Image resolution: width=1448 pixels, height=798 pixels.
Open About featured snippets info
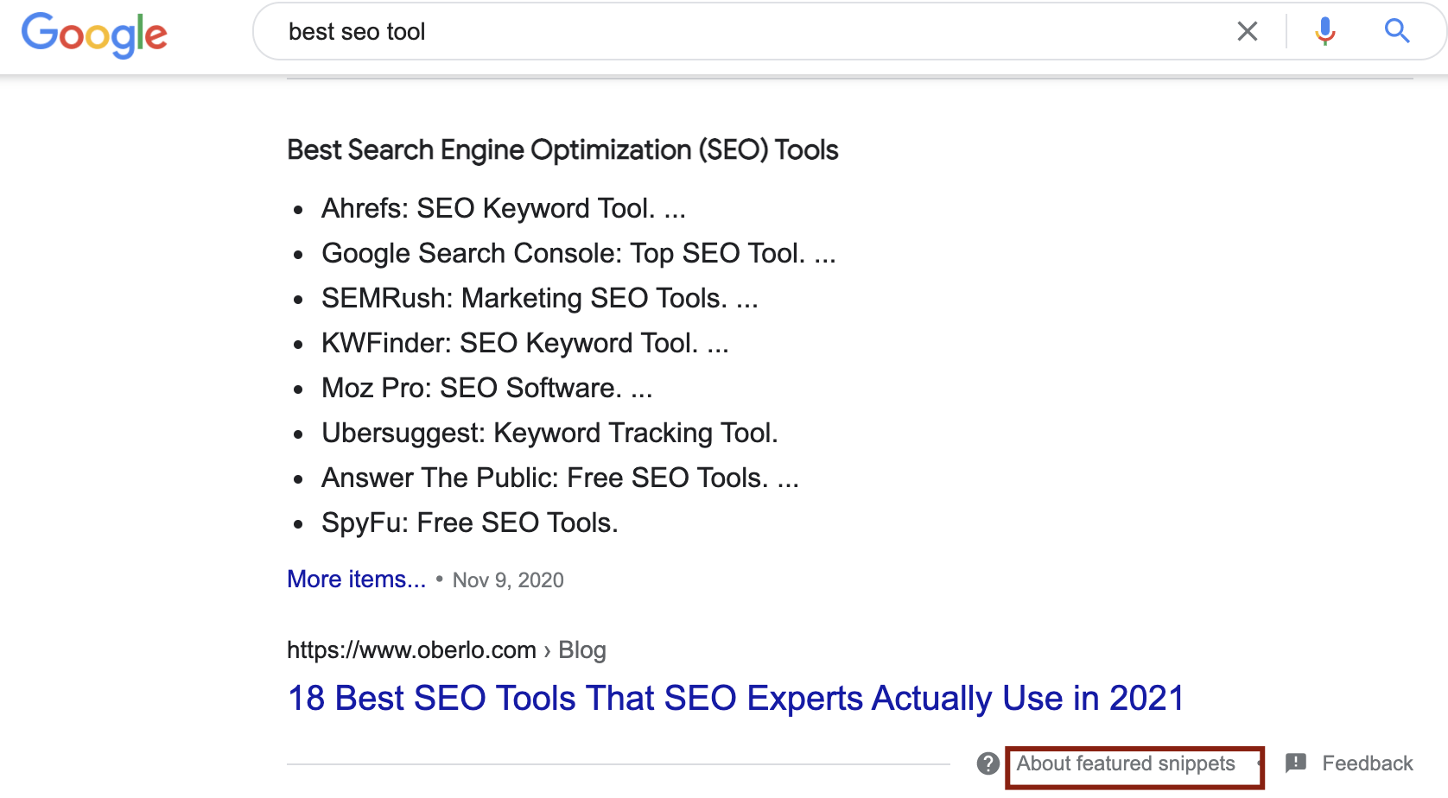coord(1127,763)
